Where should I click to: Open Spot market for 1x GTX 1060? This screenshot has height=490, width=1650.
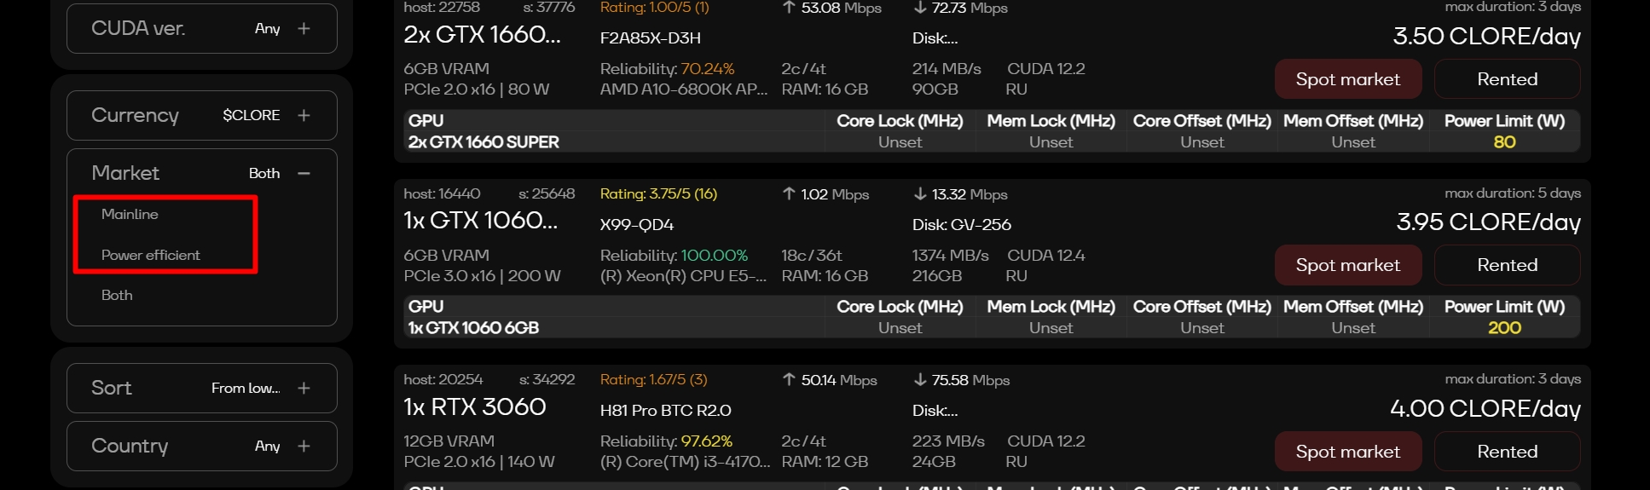pos(1348,265)
